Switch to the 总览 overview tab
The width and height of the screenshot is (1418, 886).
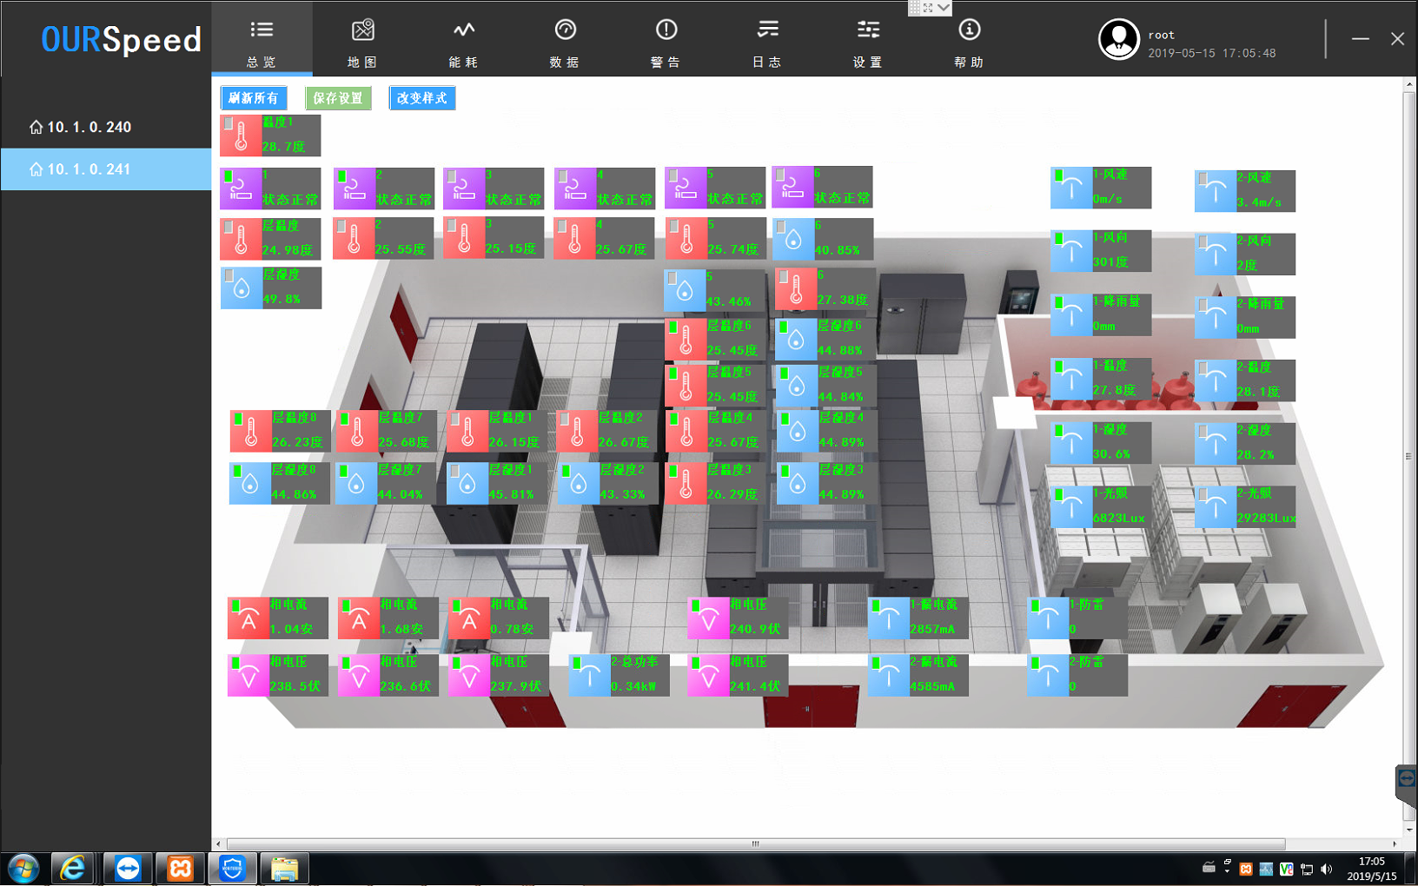(x=262, y=39)
